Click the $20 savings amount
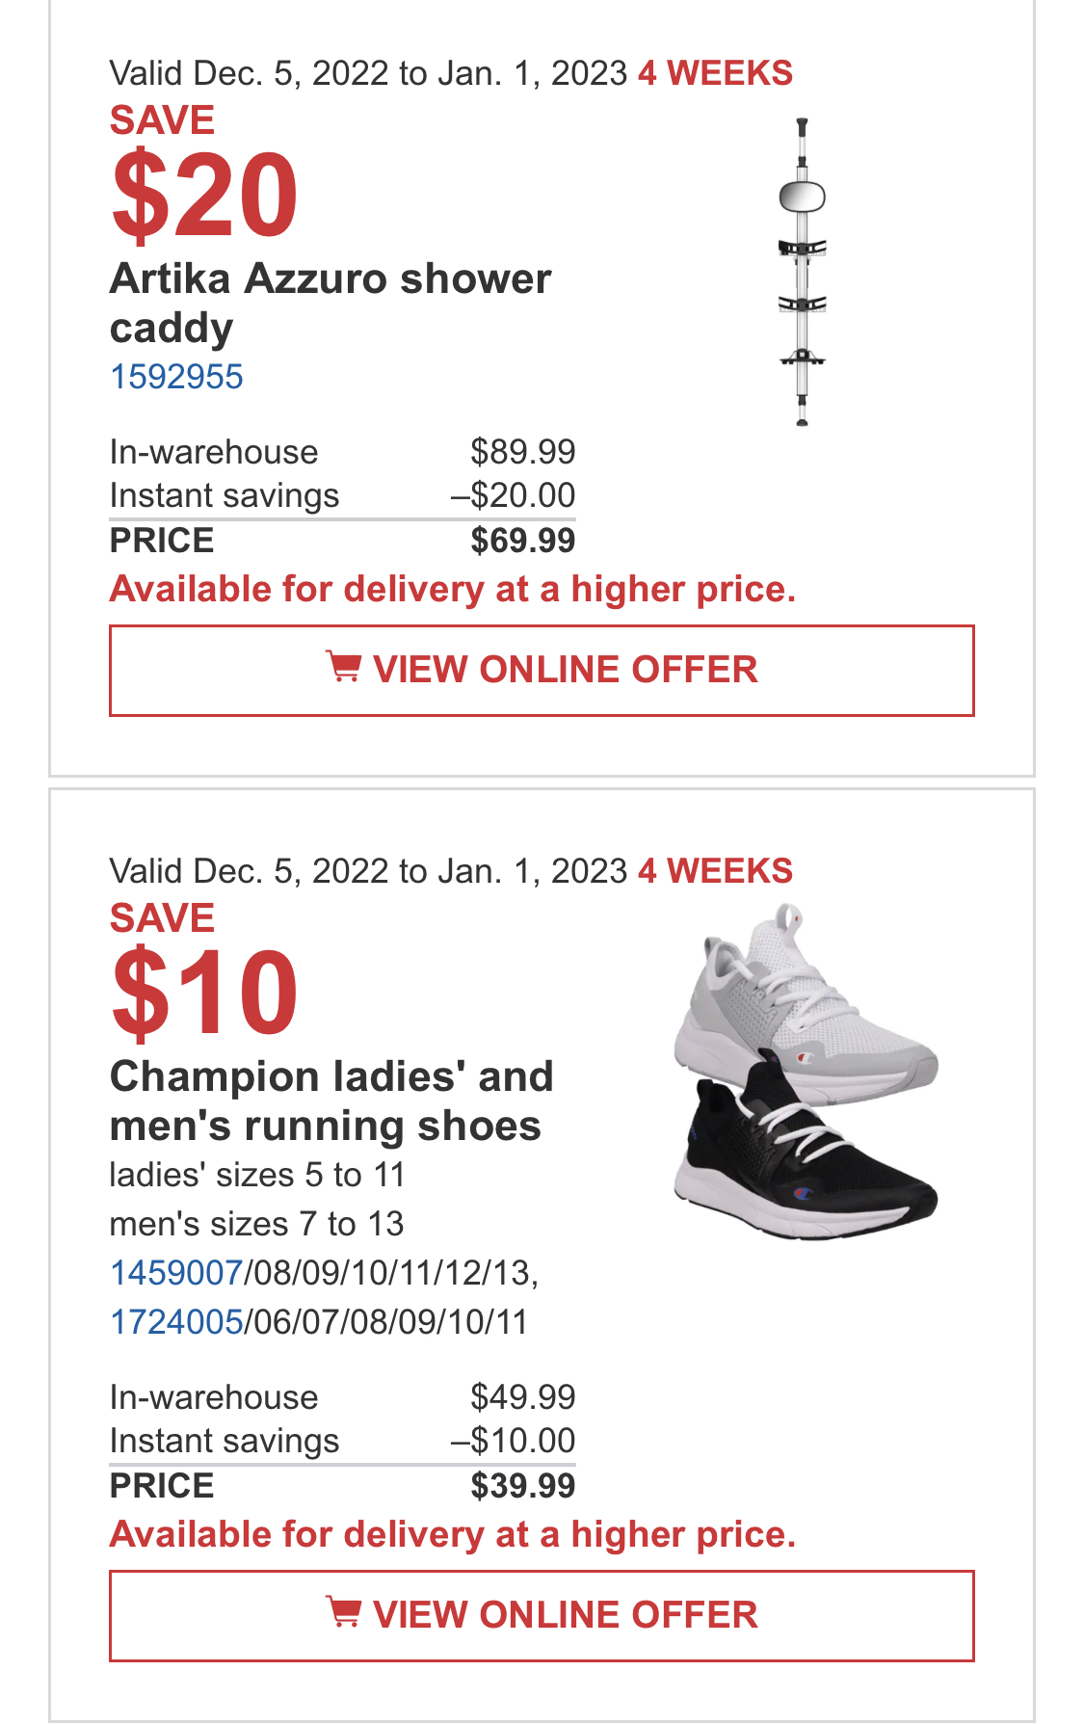 point(205,196)
